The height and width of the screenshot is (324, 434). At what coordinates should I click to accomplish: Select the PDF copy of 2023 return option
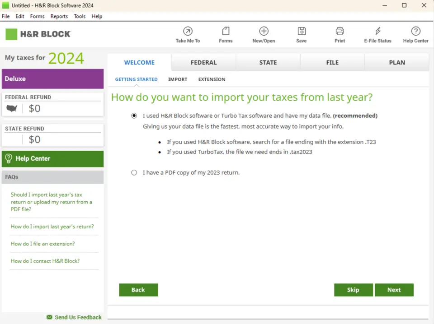134,173
